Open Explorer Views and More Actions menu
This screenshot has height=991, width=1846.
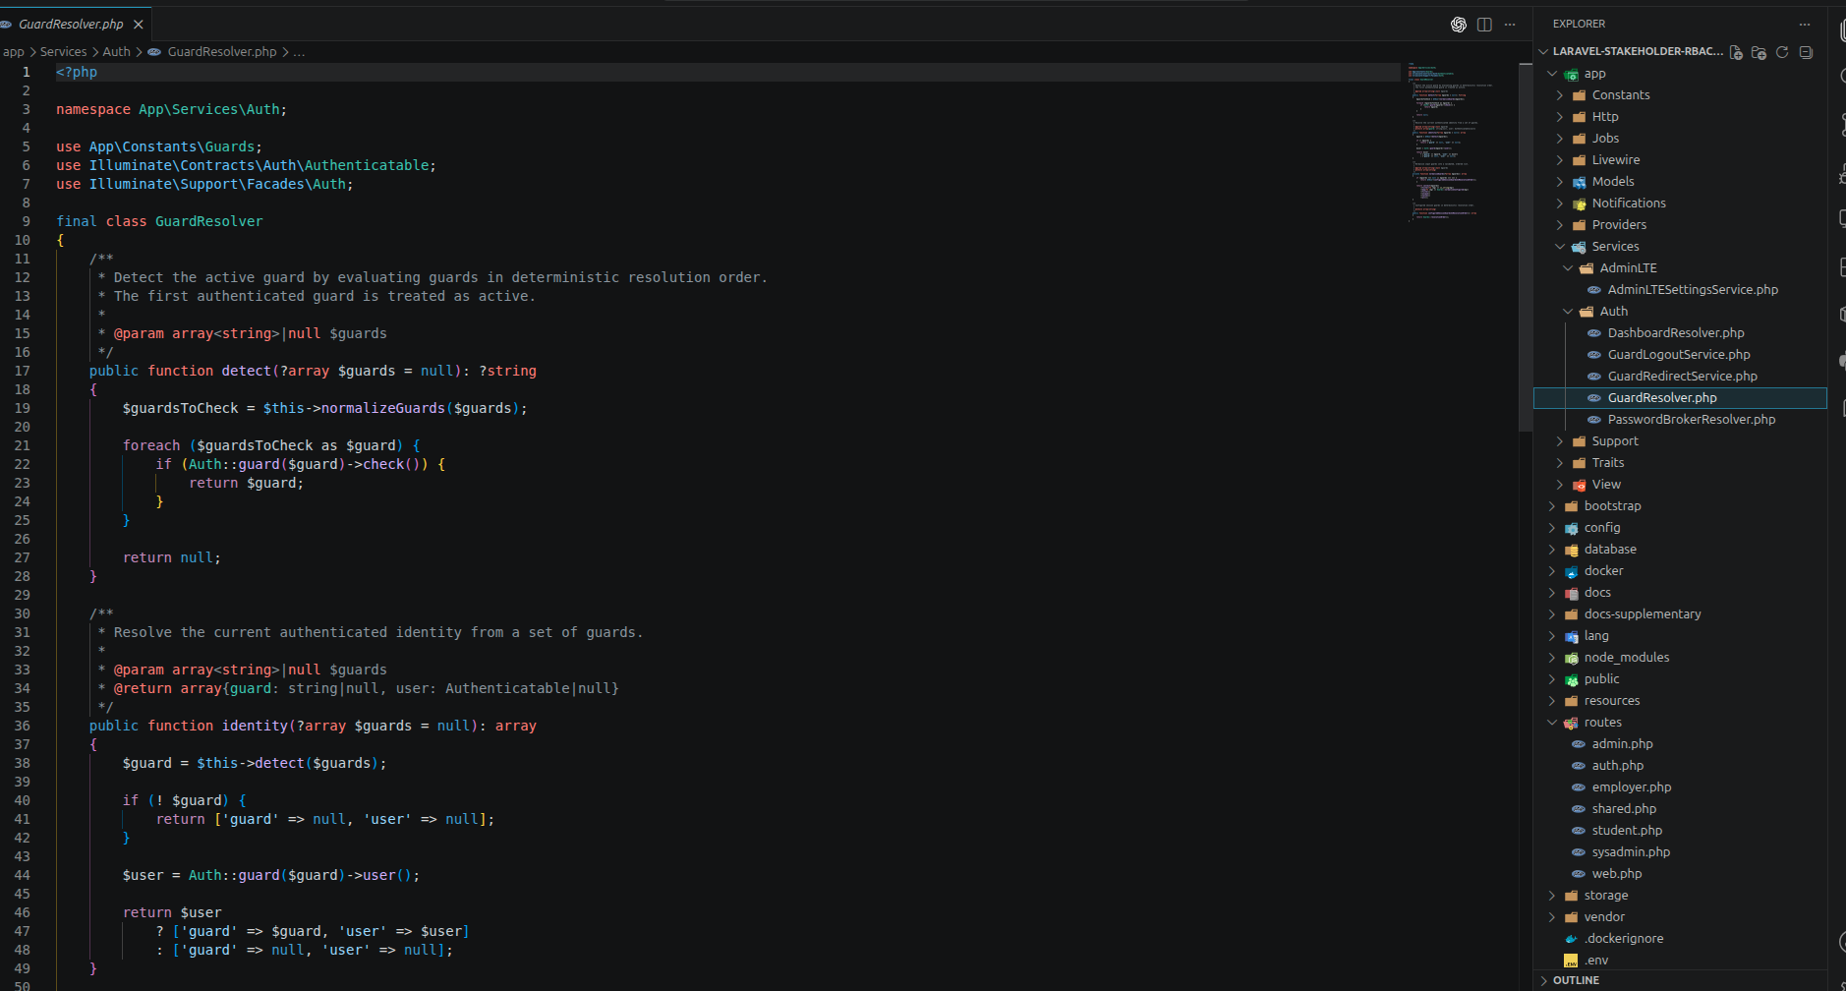1805,25
